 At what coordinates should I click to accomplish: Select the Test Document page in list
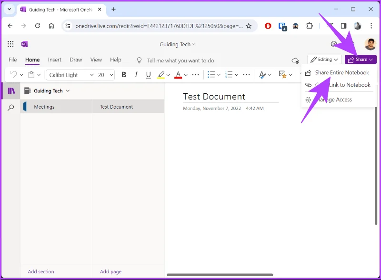(128, 107)
